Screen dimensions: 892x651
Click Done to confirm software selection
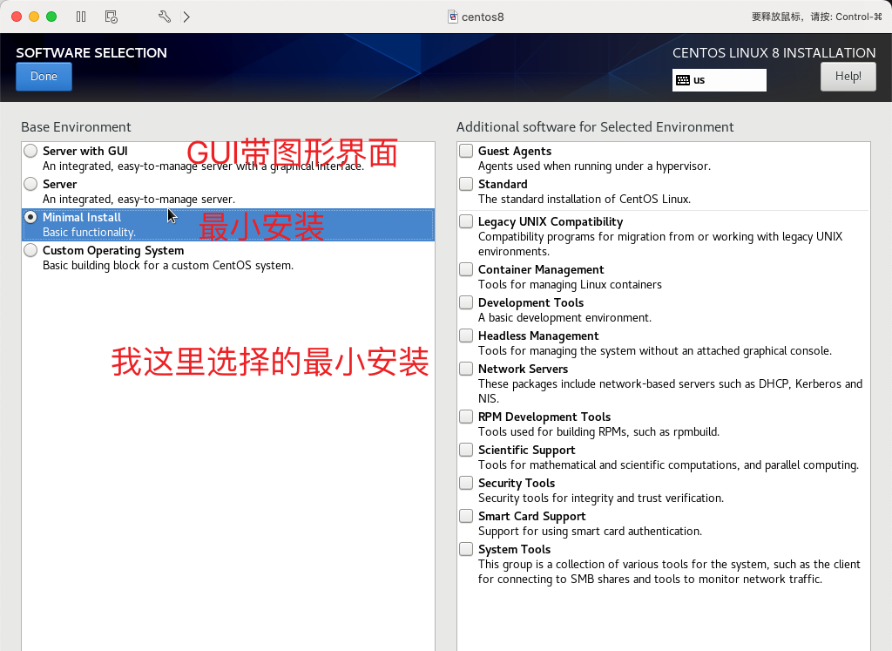coord(44,76)
